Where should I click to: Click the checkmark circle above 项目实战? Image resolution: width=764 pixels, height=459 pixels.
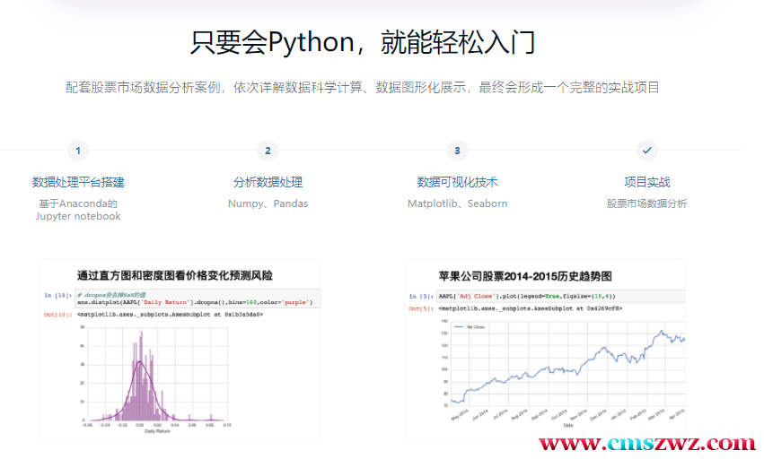646,151
